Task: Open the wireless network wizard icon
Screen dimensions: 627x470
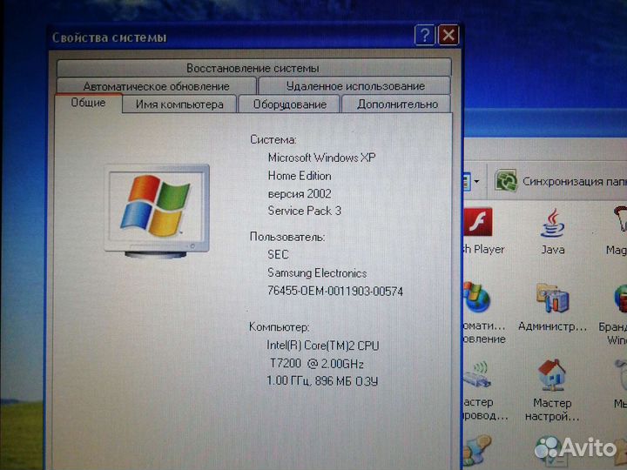Action: [x=477, y=376]
